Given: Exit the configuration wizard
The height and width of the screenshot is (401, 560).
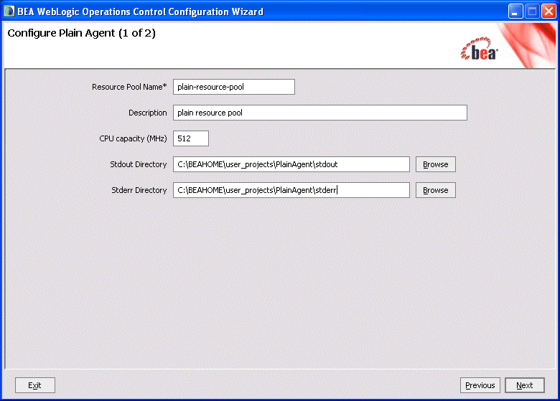Looking at the screenshot, I should (x=34, y=385).
